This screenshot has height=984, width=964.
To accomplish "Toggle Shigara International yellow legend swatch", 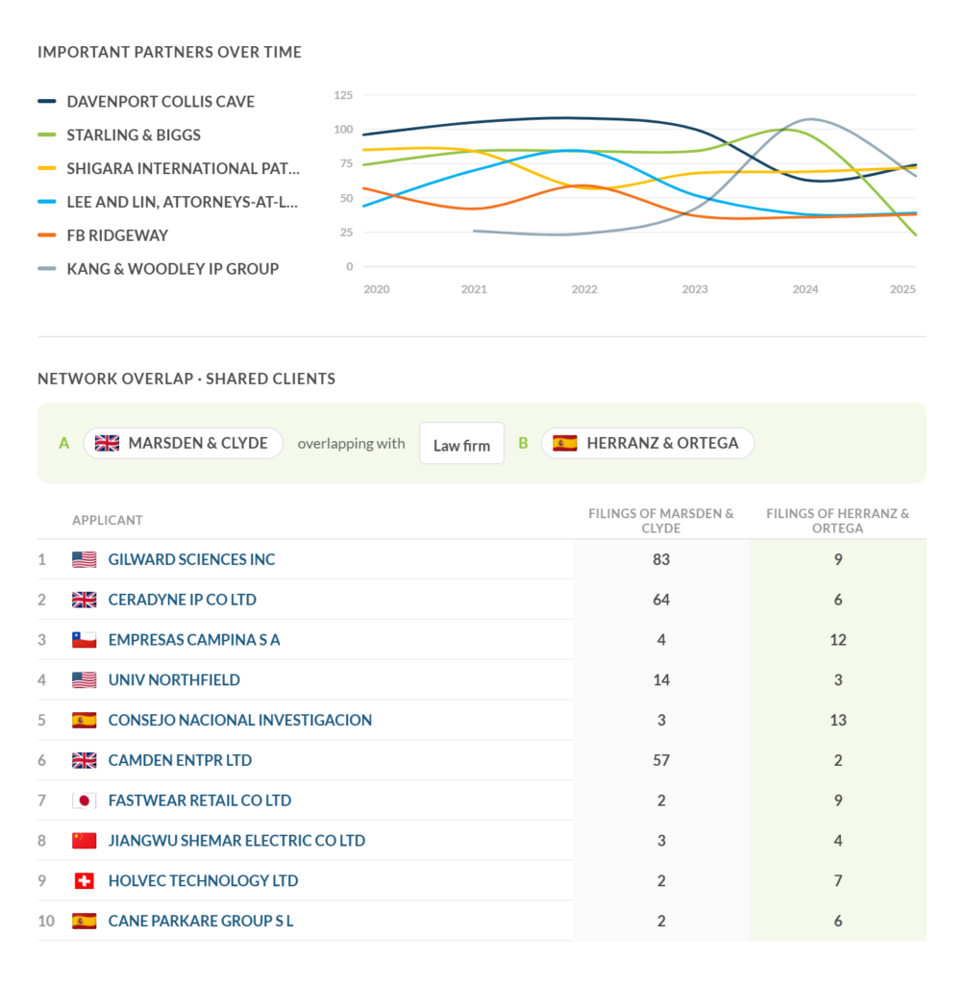I will tap(47, 168).
